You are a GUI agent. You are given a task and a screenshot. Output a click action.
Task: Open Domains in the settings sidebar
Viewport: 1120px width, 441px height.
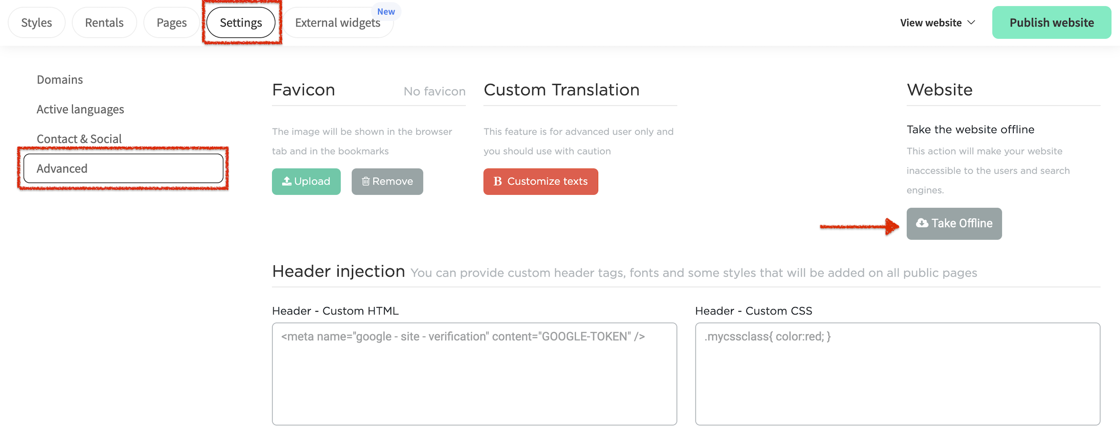click(60, 79)
